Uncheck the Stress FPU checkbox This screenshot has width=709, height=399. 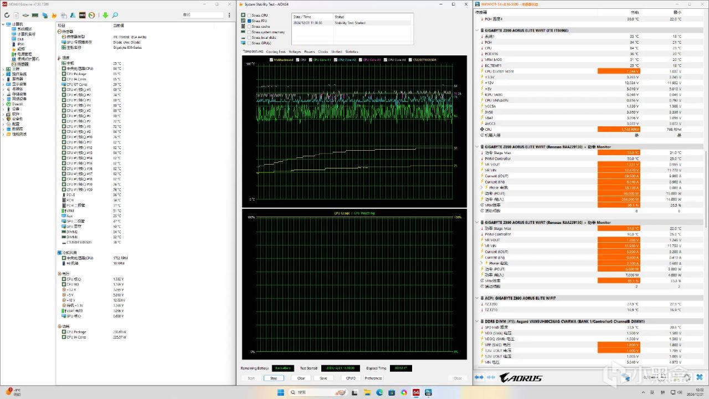[x=249, y=21]
